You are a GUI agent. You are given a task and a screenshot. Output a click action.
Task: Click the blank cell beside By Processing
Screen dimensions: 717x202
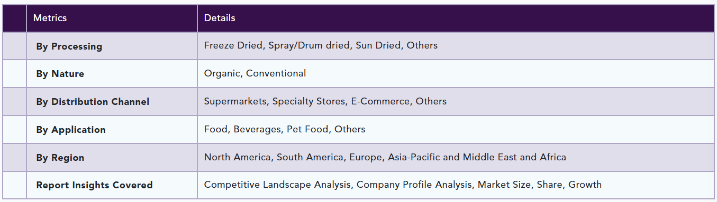pyautogui.click(x=14, y=46)
